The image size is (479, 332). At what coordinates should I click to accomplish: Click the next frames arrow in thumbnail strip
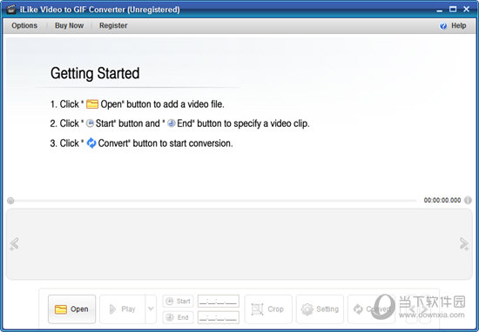pyautogui.click(x=464, y=244)
